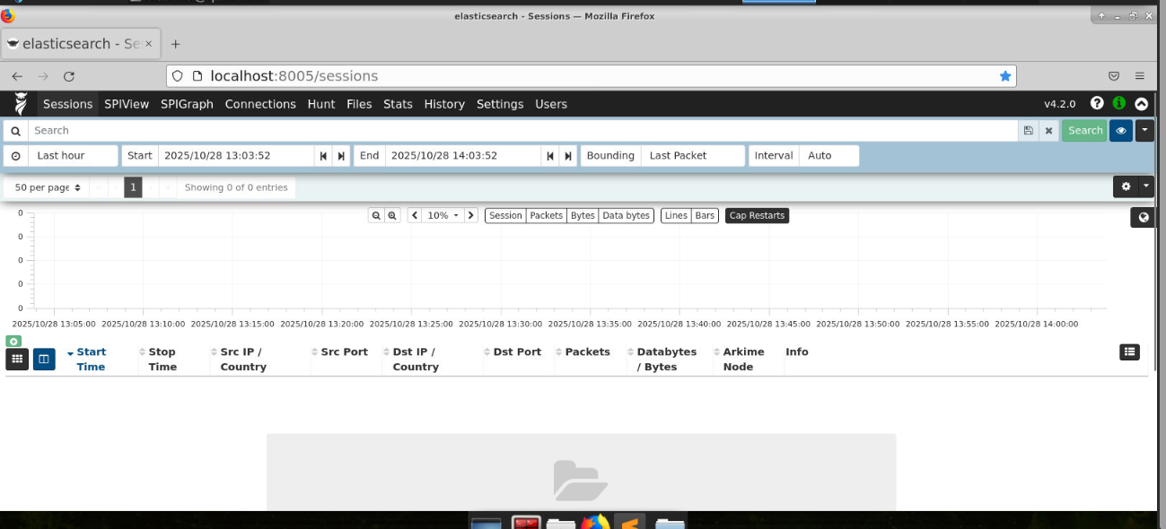Pan the timeline graph left

pyautogui.click(x=415, y=216)
